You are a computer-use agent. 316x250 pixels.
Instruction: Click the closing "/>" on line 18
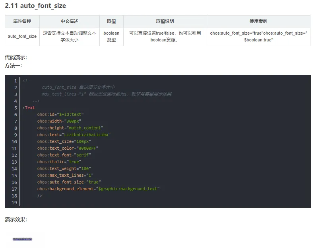pyautogui.click(x=39, y=196)
